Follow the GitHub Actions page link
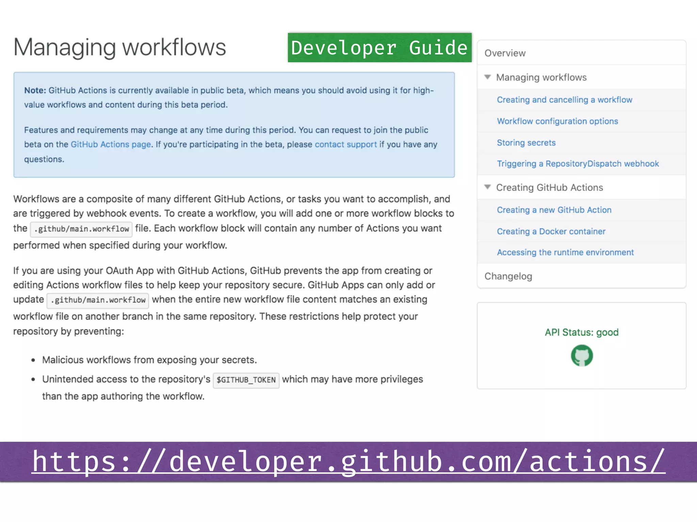This screenshot has height=522, width=697. [111, 144]
